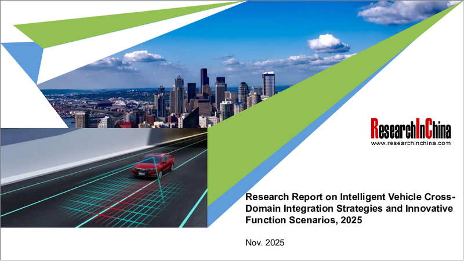The height and width of the screenshot is (261, 464).
Task: Click the red car in the tunnel
Action: [x=153, y=165]
